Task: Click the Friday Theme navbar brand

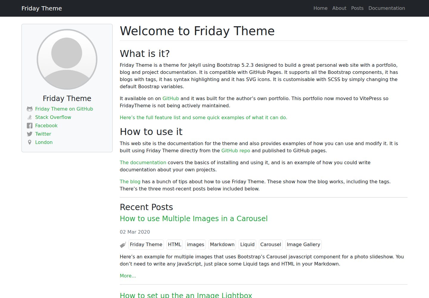Action: (42, 8)
